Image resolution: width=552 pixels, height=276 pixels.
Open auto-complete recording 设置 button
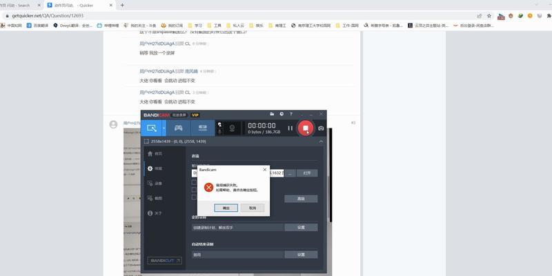tap(301, 255)
